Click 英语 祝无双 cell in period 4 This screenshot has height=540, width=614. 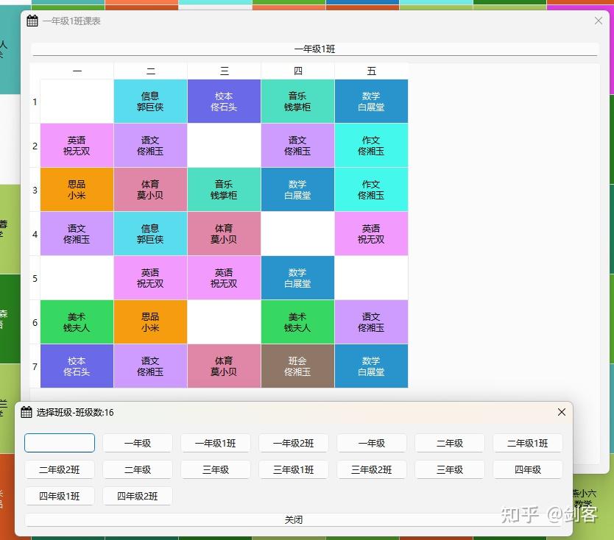point(371,234)
